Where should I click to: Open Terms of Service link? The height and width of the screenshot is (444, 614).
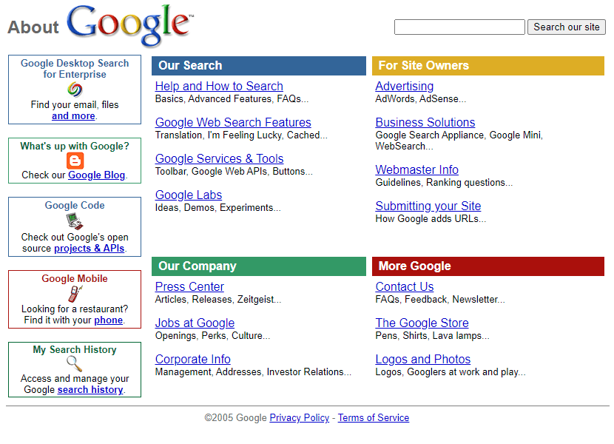click(374, 418)
